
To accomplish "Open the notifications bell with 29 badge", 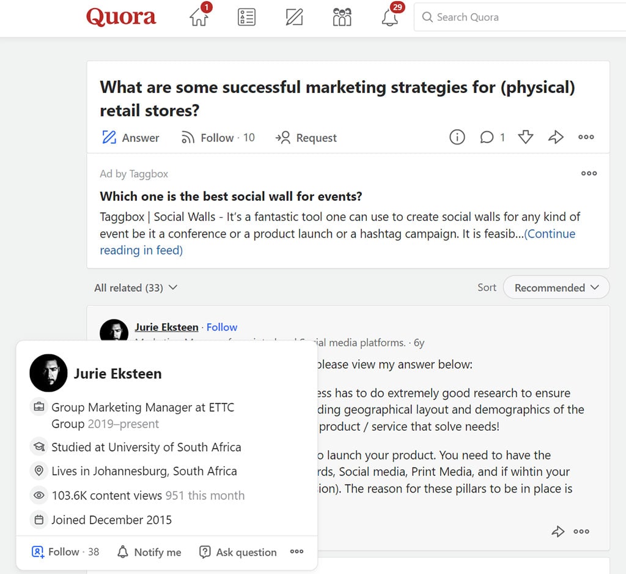I will click(x=390, y=17).
